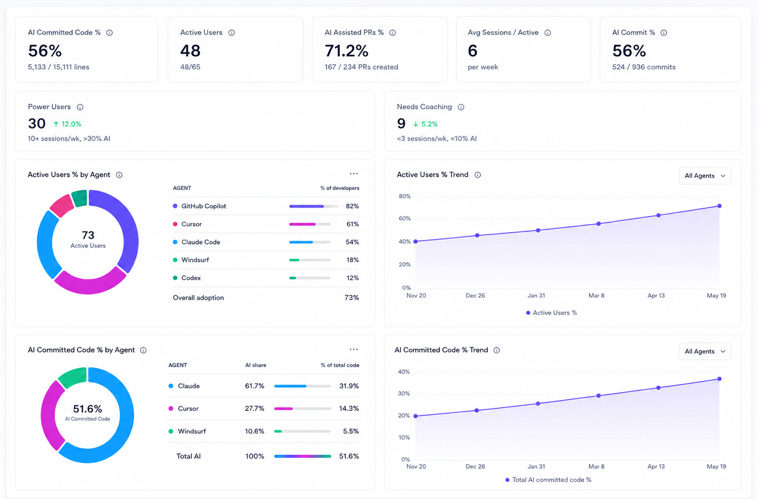The image size is (759, 499).
Task: Click Claude 61.7% AI share bar
Action: click(303, 386)
